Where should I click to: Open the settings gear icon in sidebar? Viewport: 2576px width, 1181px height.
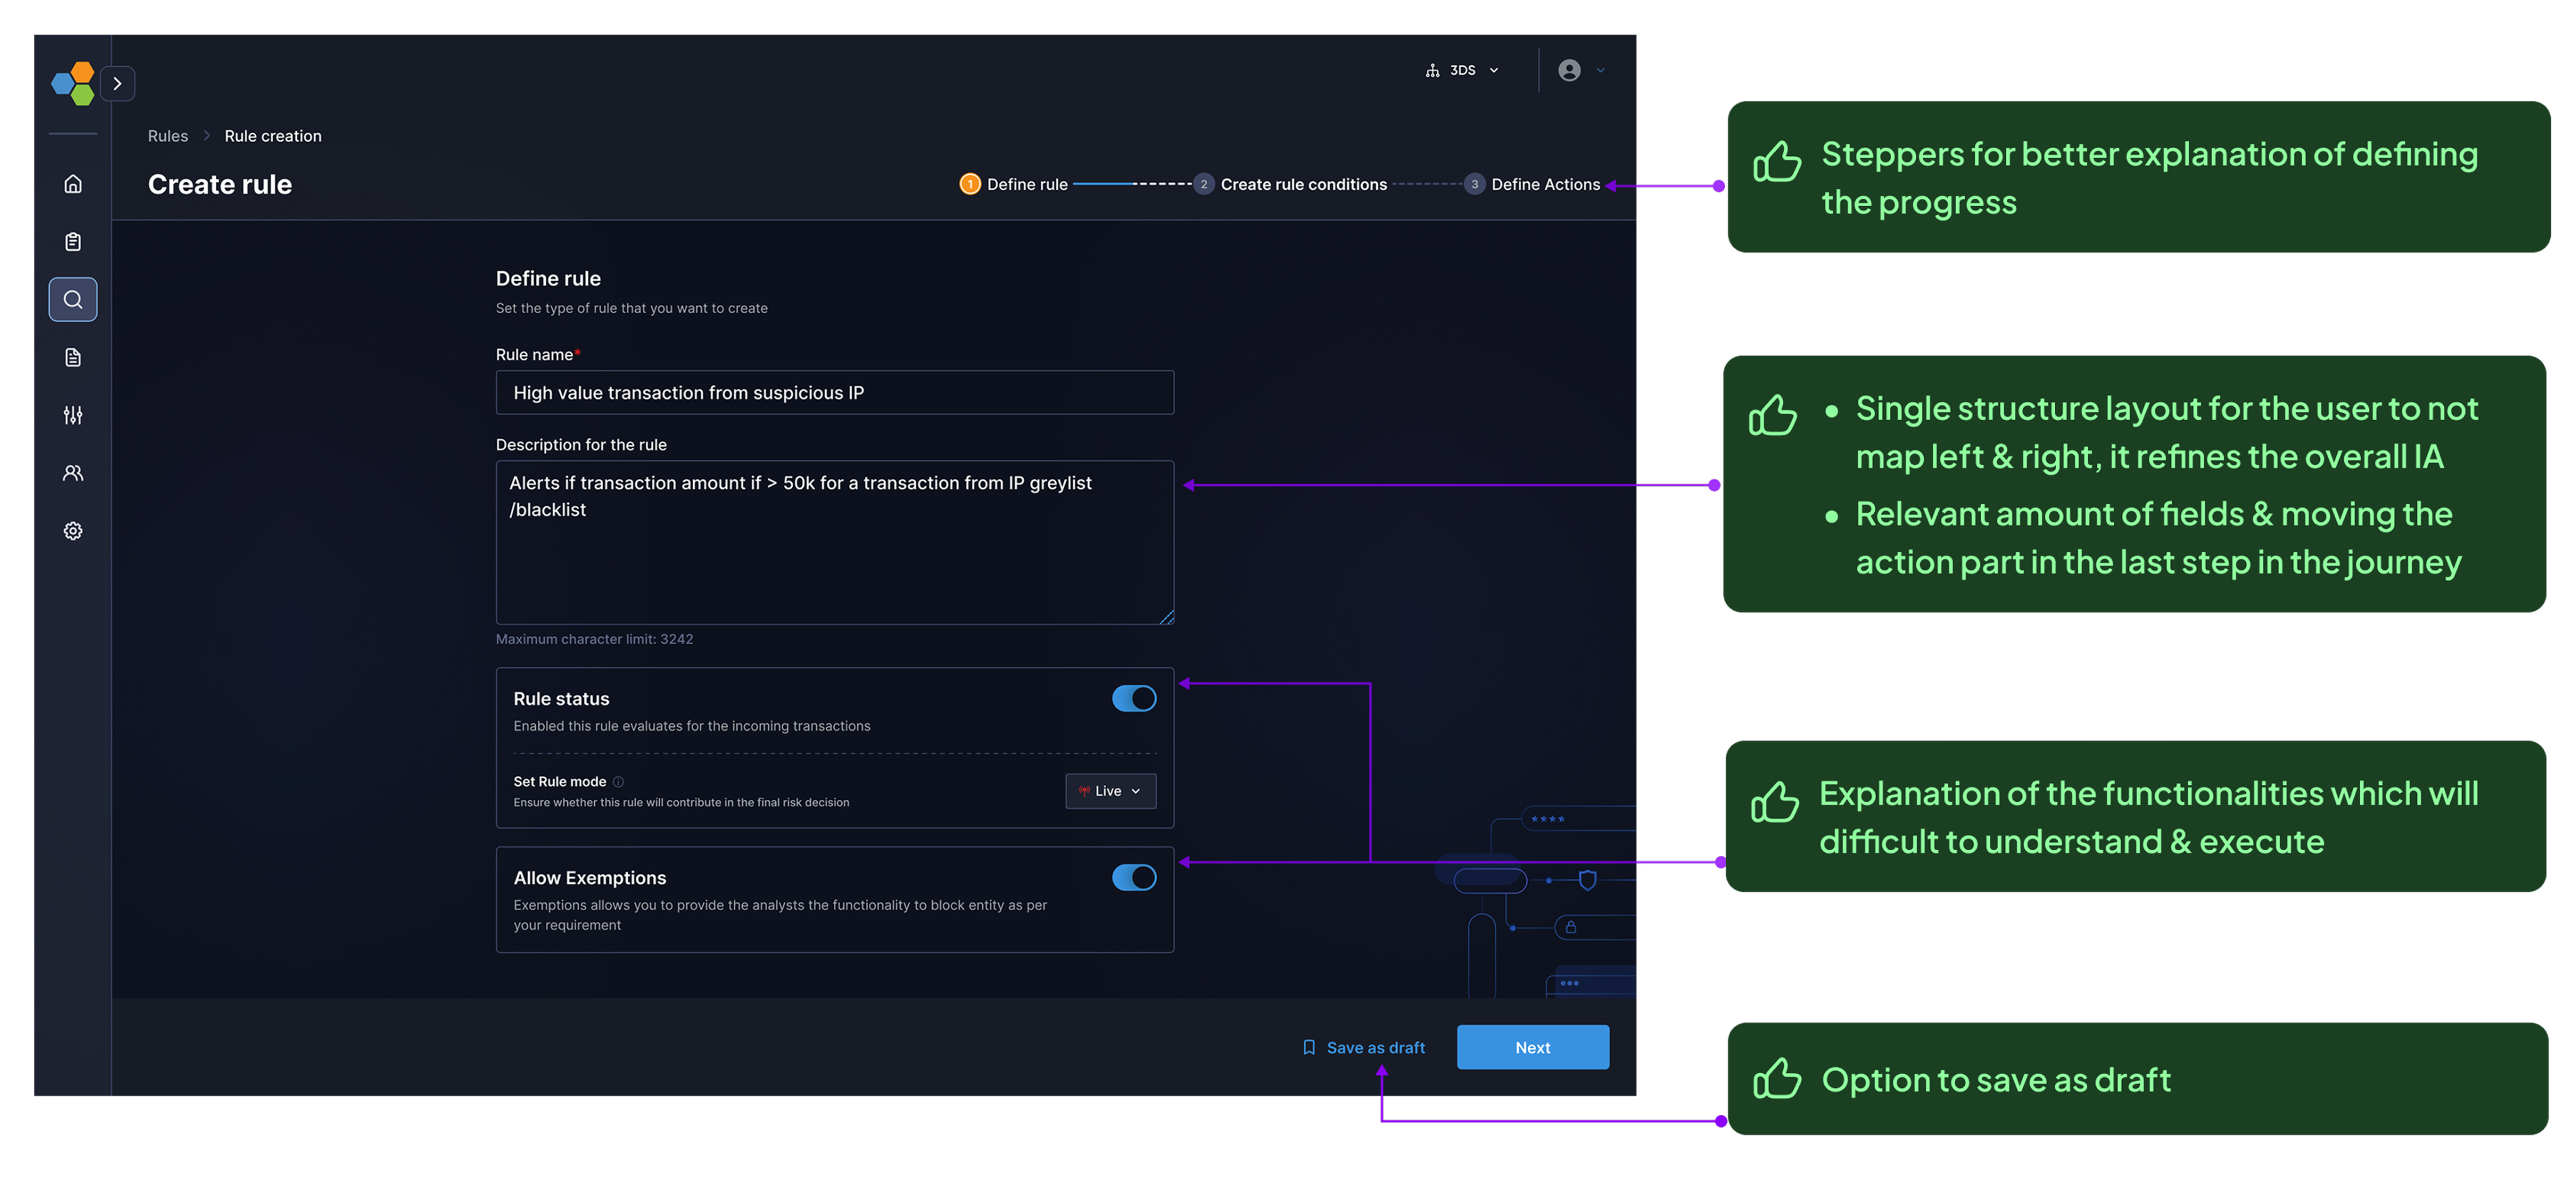click(73, 531)
